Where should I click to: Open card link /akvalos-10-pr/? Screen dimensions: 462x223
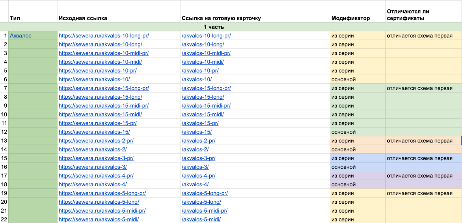200,71
